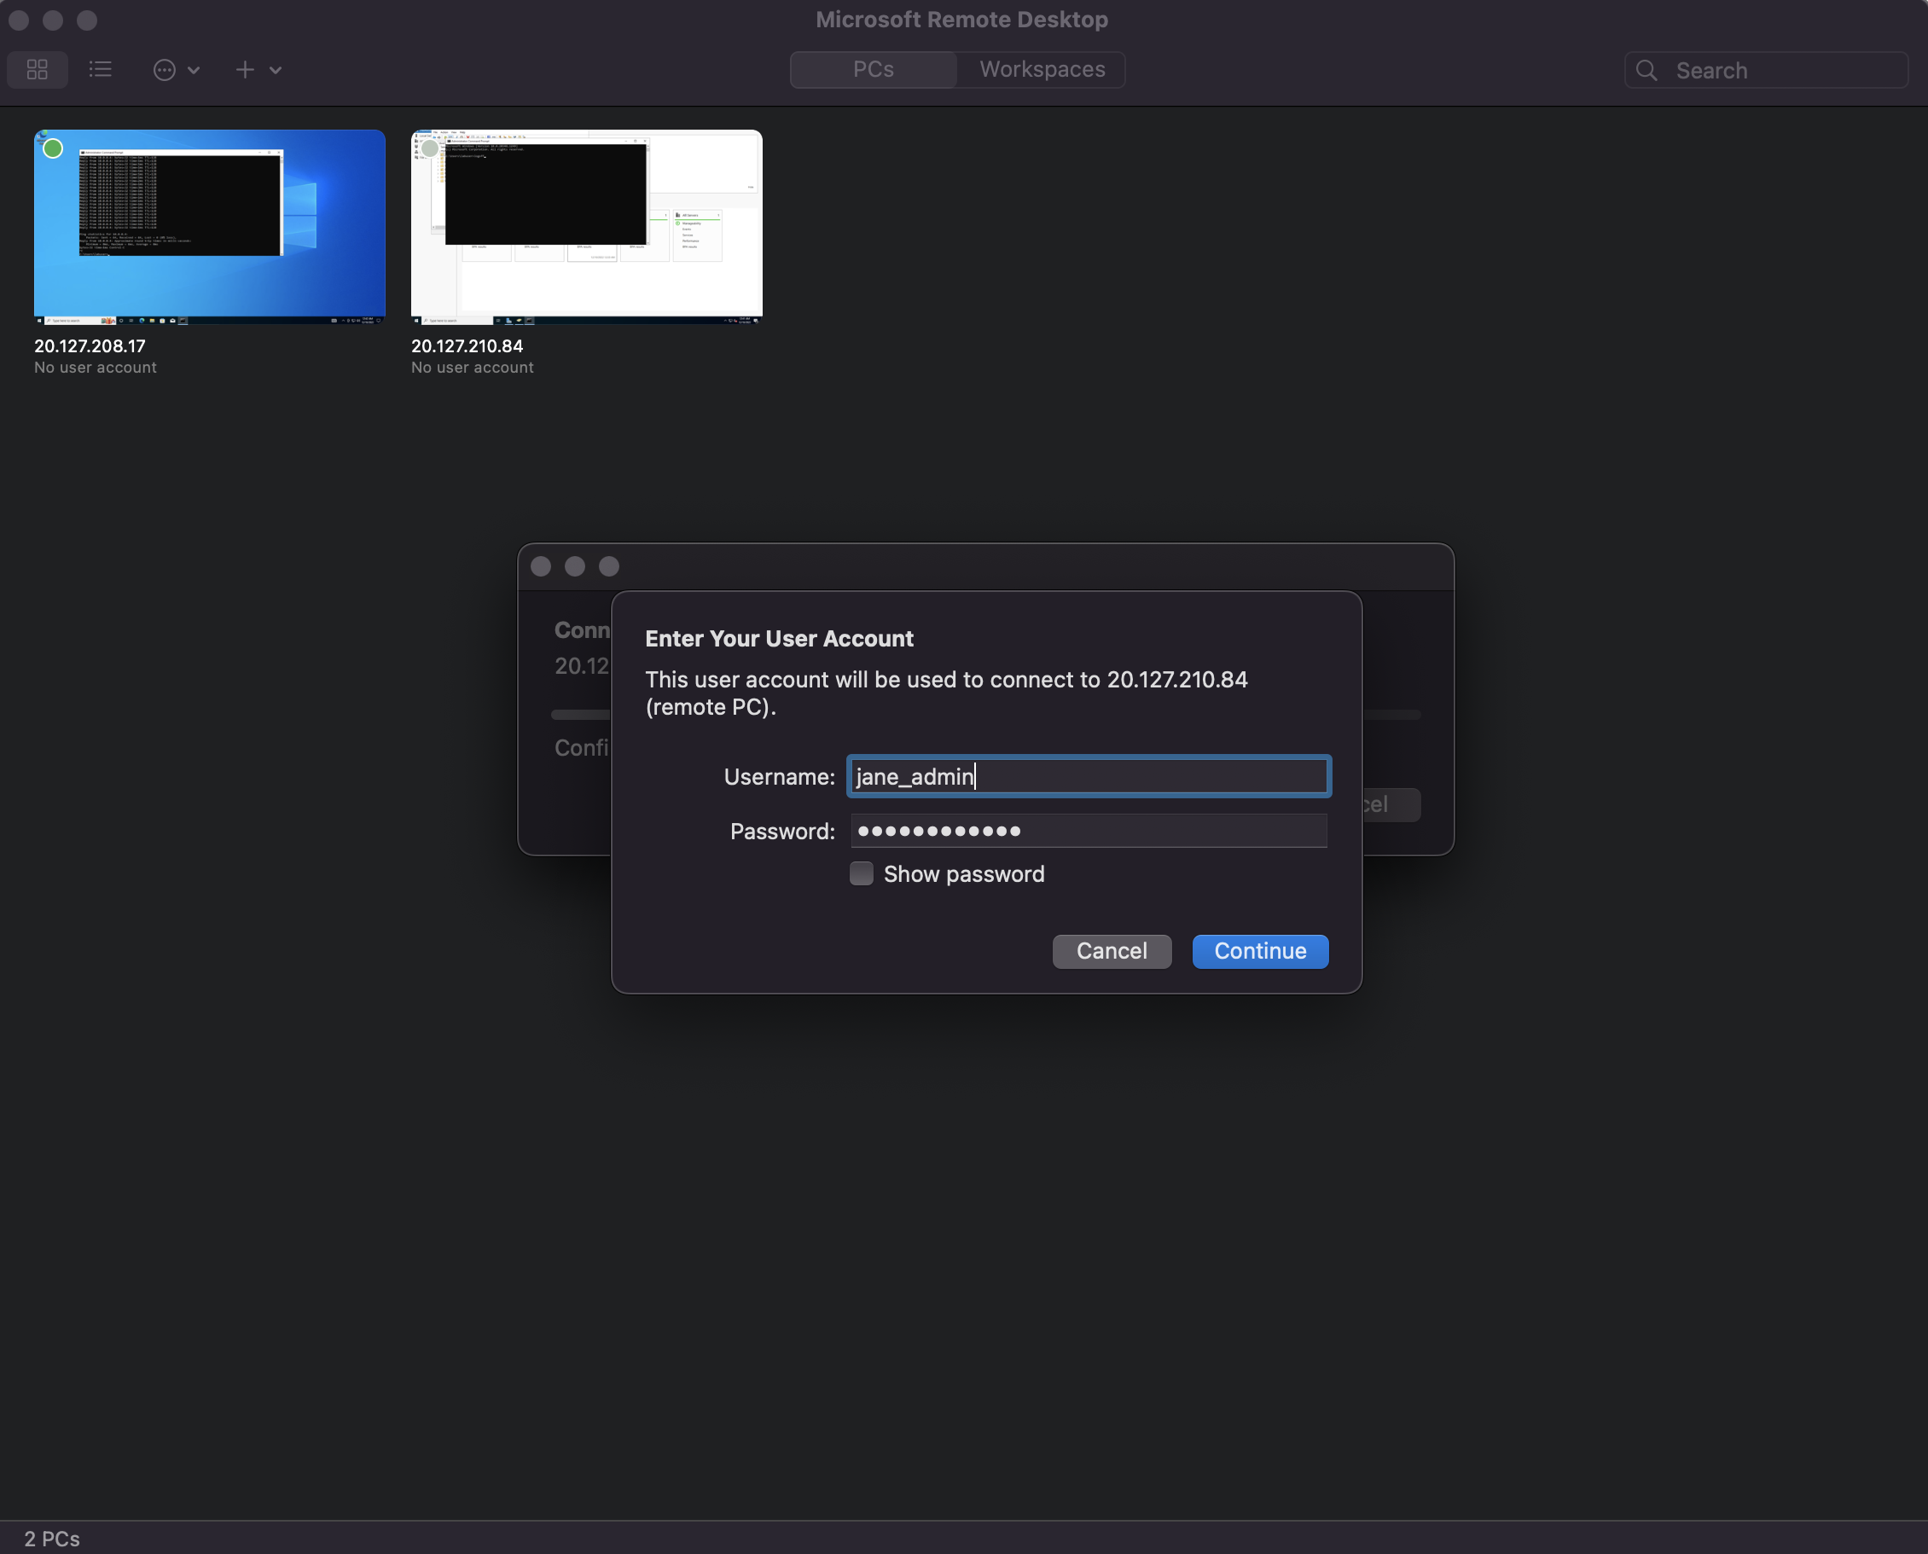Click "No user account" under 20.127.210.84
1928x1554 pixels.
click(472, 368)
